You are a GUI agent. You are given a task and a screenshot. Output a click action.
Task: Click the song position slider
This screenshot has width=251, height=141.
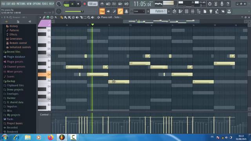pyautogui.click(x=74, y=11)
